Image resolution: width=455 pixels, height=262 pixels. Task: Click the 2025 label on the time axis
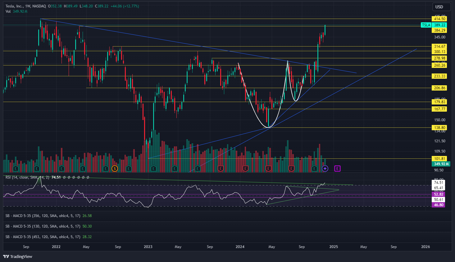tap(334, 247)
